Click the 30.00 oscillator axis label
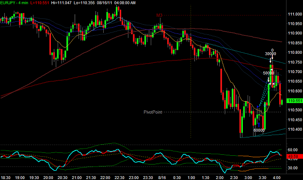Screen dimensions: 303x180 pos(292,168)
